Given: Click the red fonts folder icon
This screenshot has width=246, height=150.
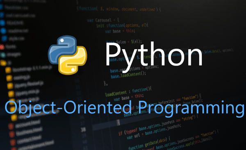Looking at the screenshot, I should click(x=2, y=47).
